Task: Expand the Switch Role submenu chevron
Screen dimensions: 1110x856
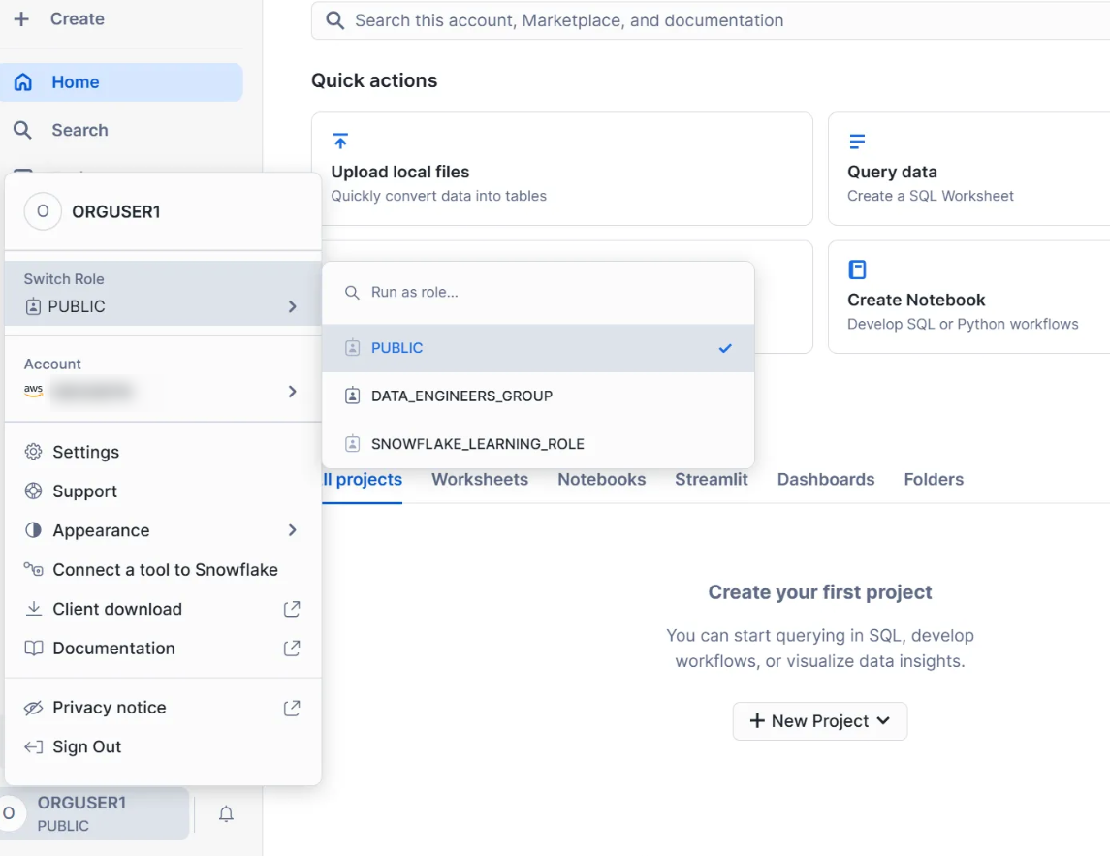Action: tap(293, 306)
